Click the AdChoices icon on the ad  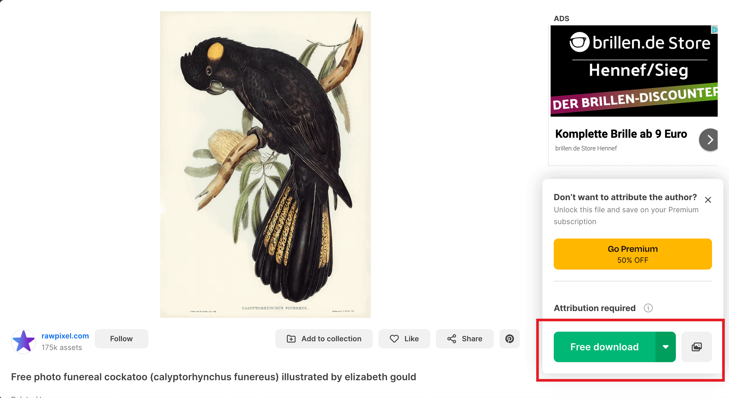click(x=714, y=30)
